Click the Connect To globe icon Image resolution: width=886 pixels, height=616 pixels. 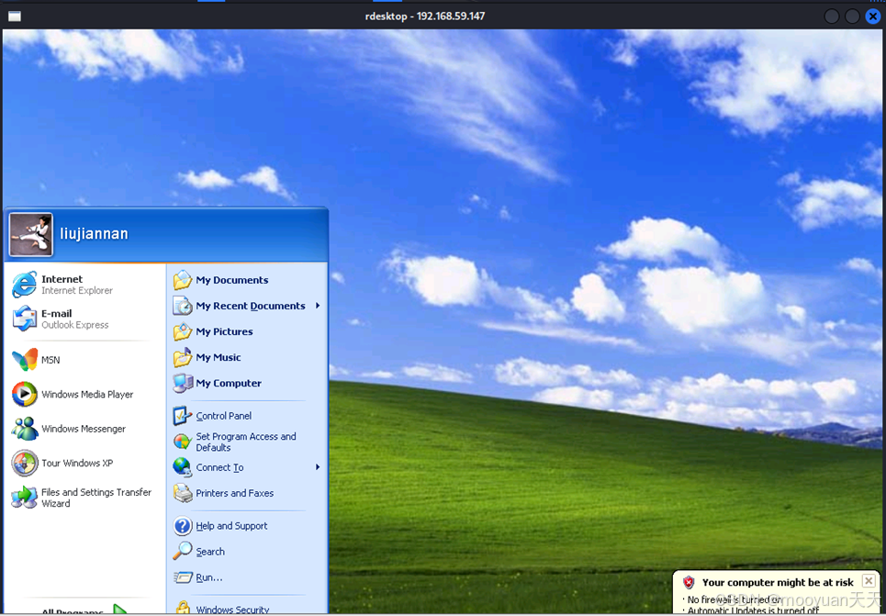click(x=183, y=467)
